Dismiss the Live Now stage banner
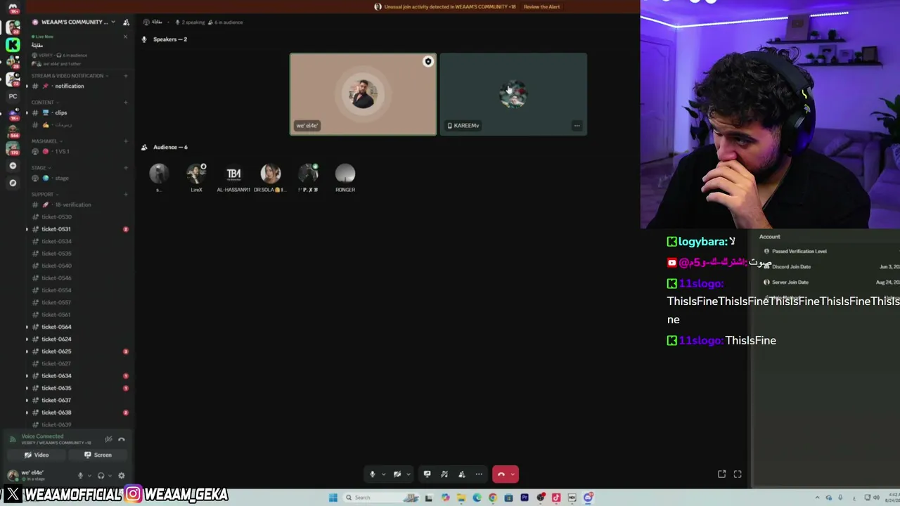This screenshot has height=506, width=900. click(126, 37)
